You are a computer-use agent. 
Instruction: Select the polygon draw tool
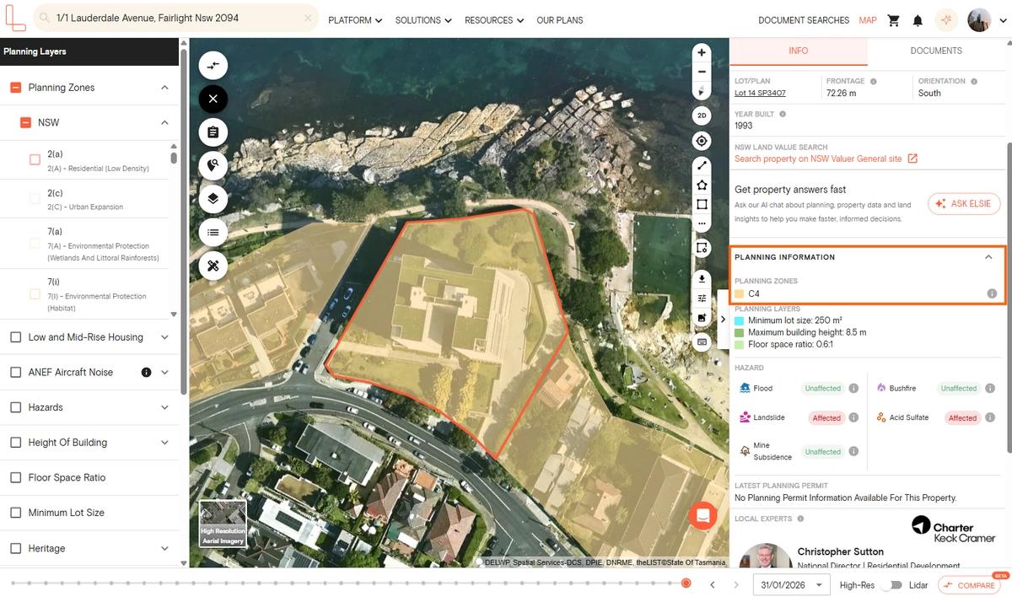coord(701,185)
